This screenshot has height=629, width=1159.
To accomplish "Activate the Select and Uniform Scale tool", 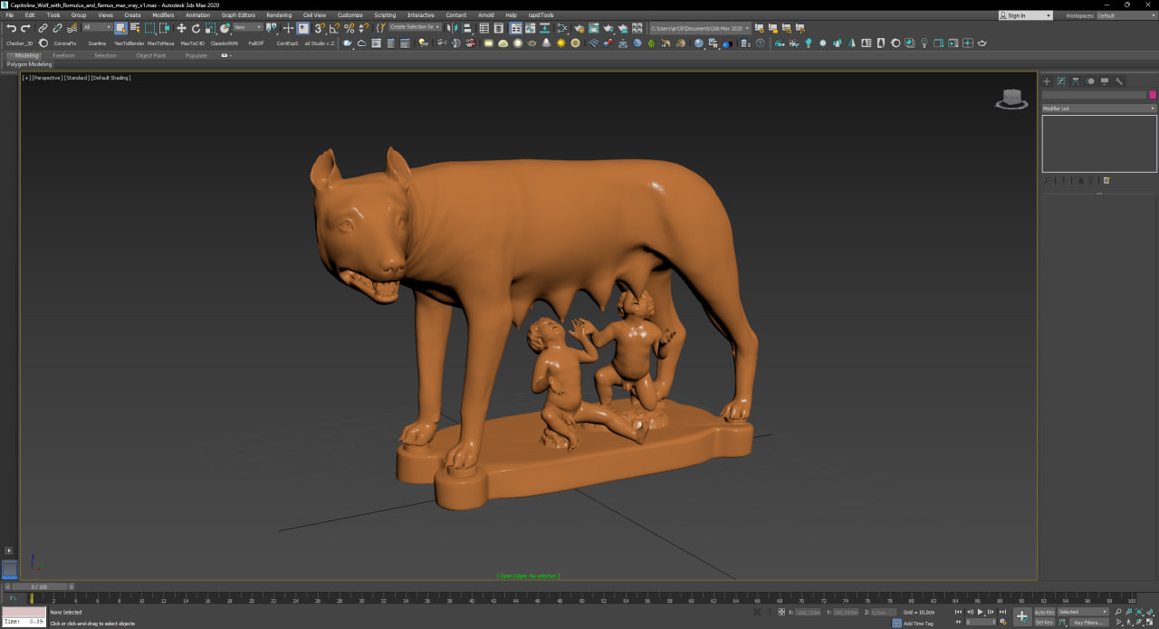I will click(210, 28).
